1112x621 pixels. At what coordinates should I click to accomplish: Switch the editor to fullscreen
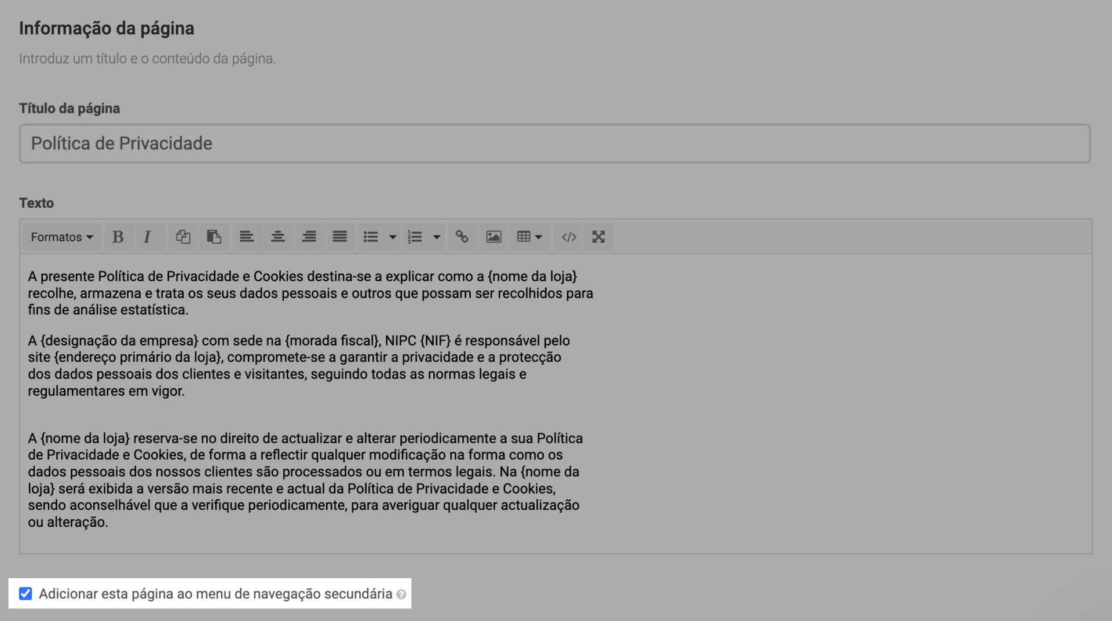click(x=598, y=237)
